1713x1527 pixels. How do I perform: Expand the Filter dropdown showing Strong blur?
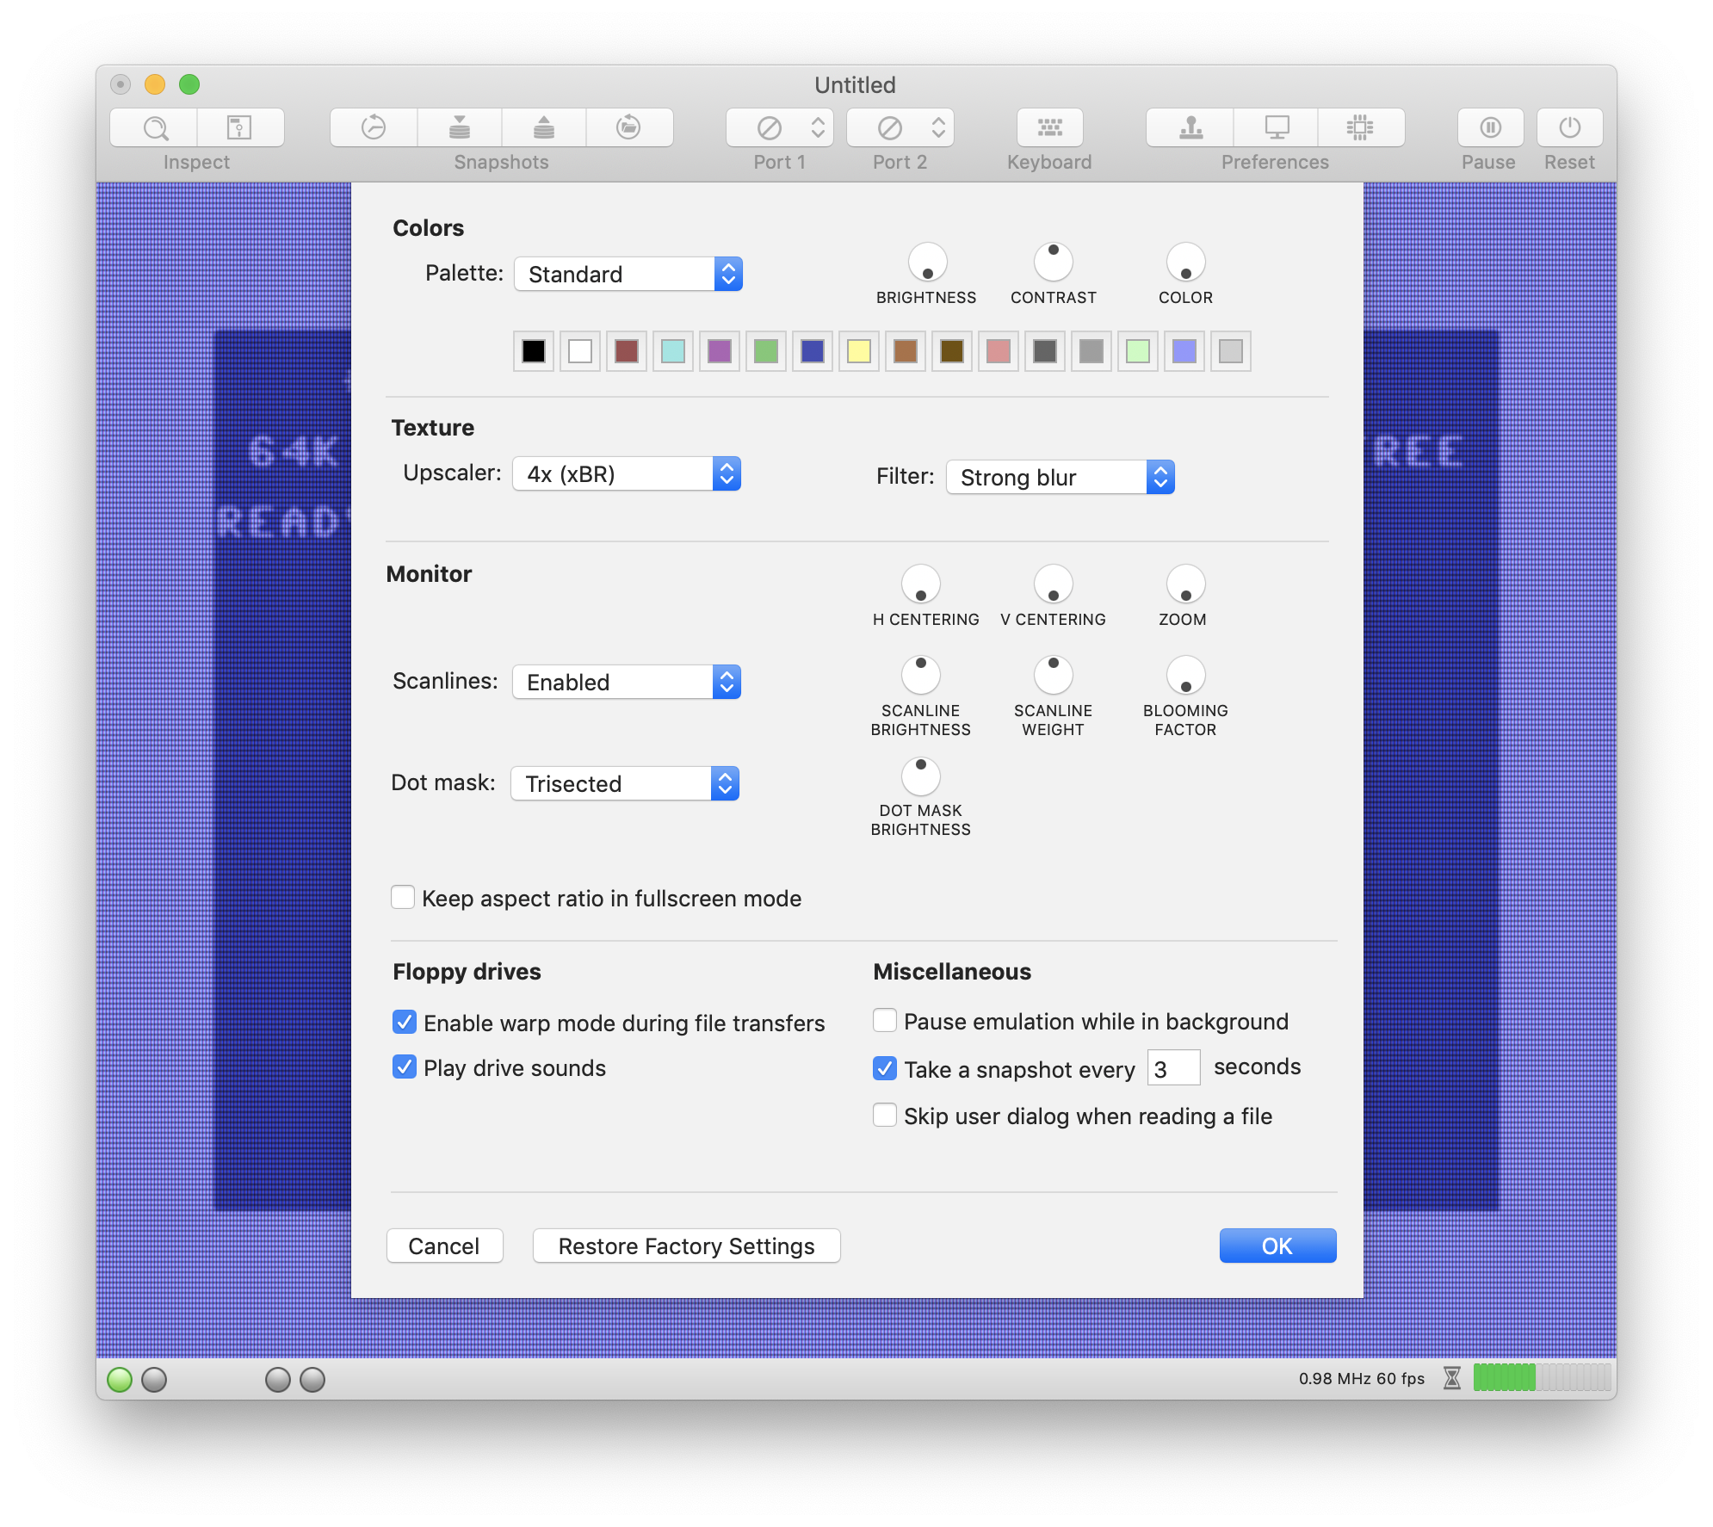click(1061, 477)
